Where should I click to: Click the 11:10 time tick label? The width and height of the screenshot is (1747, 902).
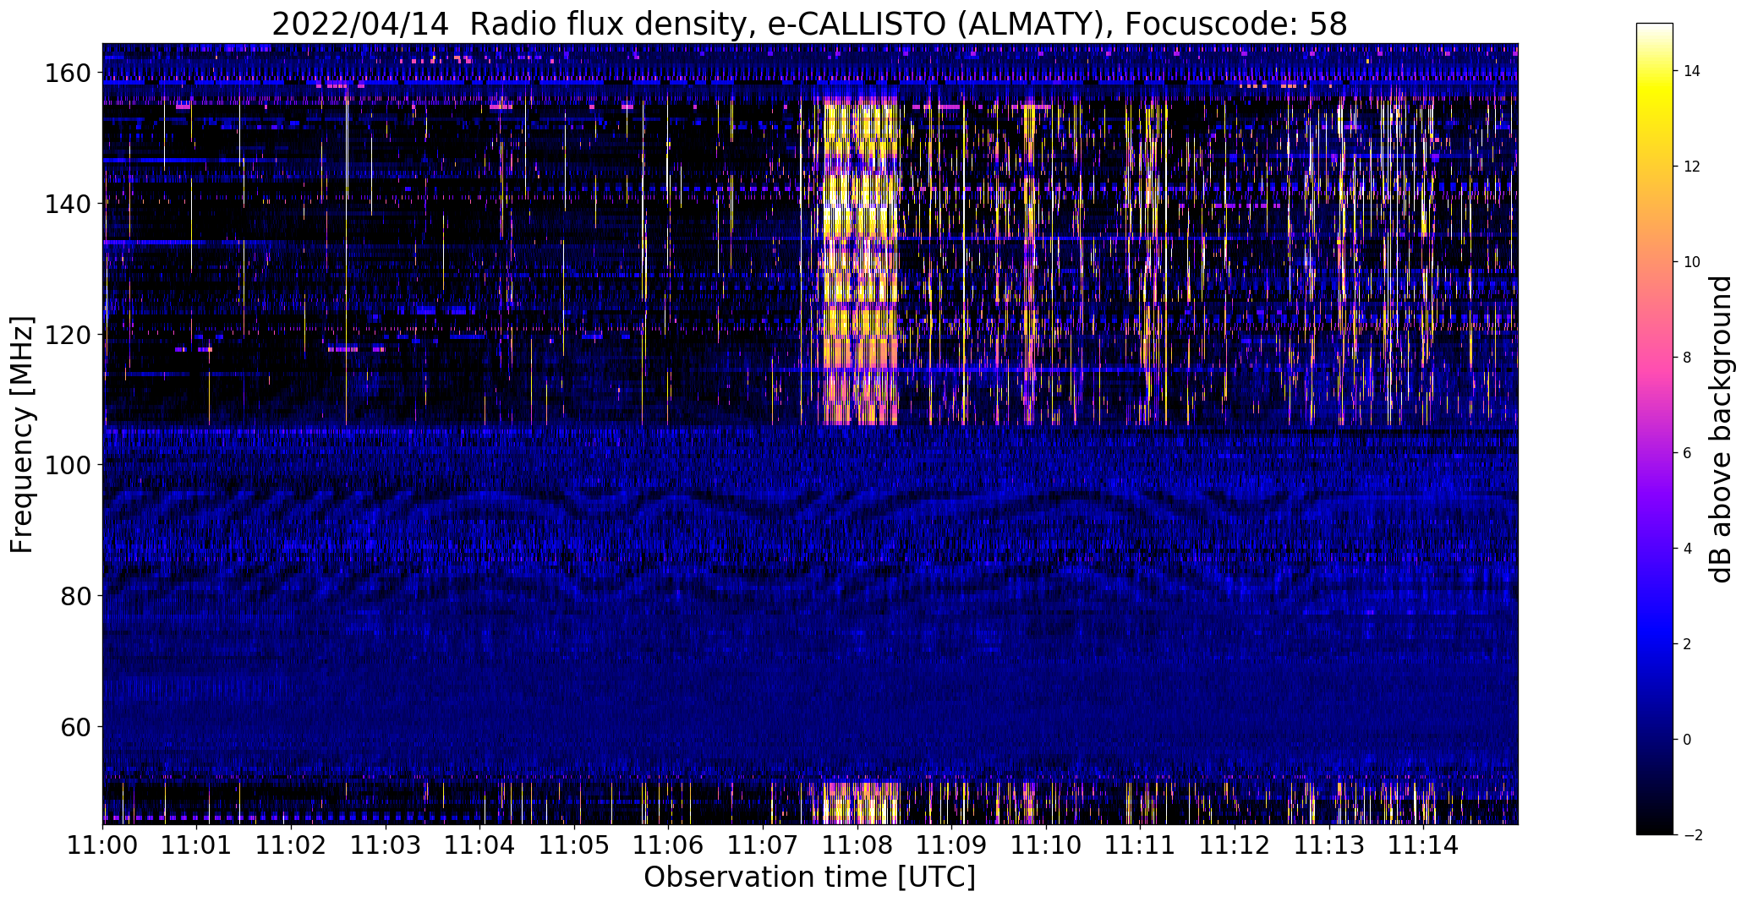[x=1046, y=845]
